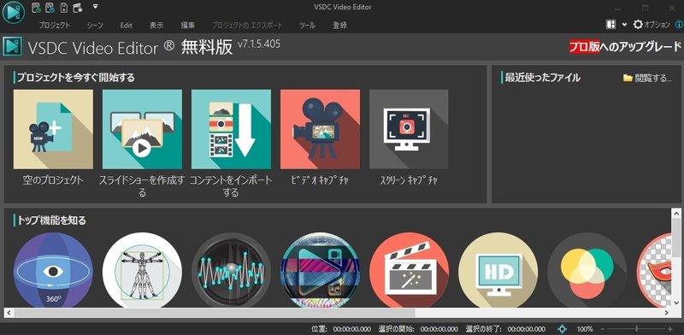This screenshot has width=684, height=335.
Task: Start スクリーンキャプチャ screen capture tile
Action: [409, 129]
